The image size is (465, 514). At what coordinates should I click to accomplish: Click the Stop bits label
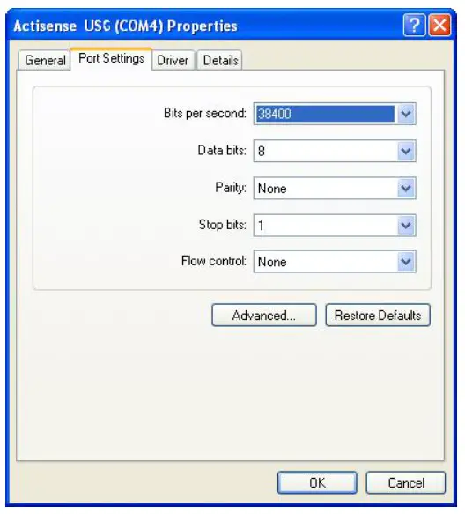tap(223, 225)
